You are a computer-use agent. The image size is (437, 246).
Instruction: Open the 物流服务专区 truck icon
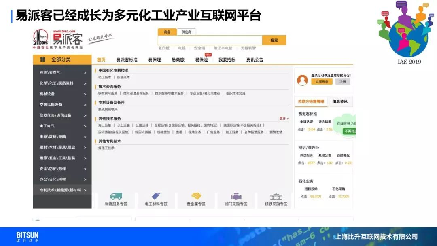pos(116,196)
